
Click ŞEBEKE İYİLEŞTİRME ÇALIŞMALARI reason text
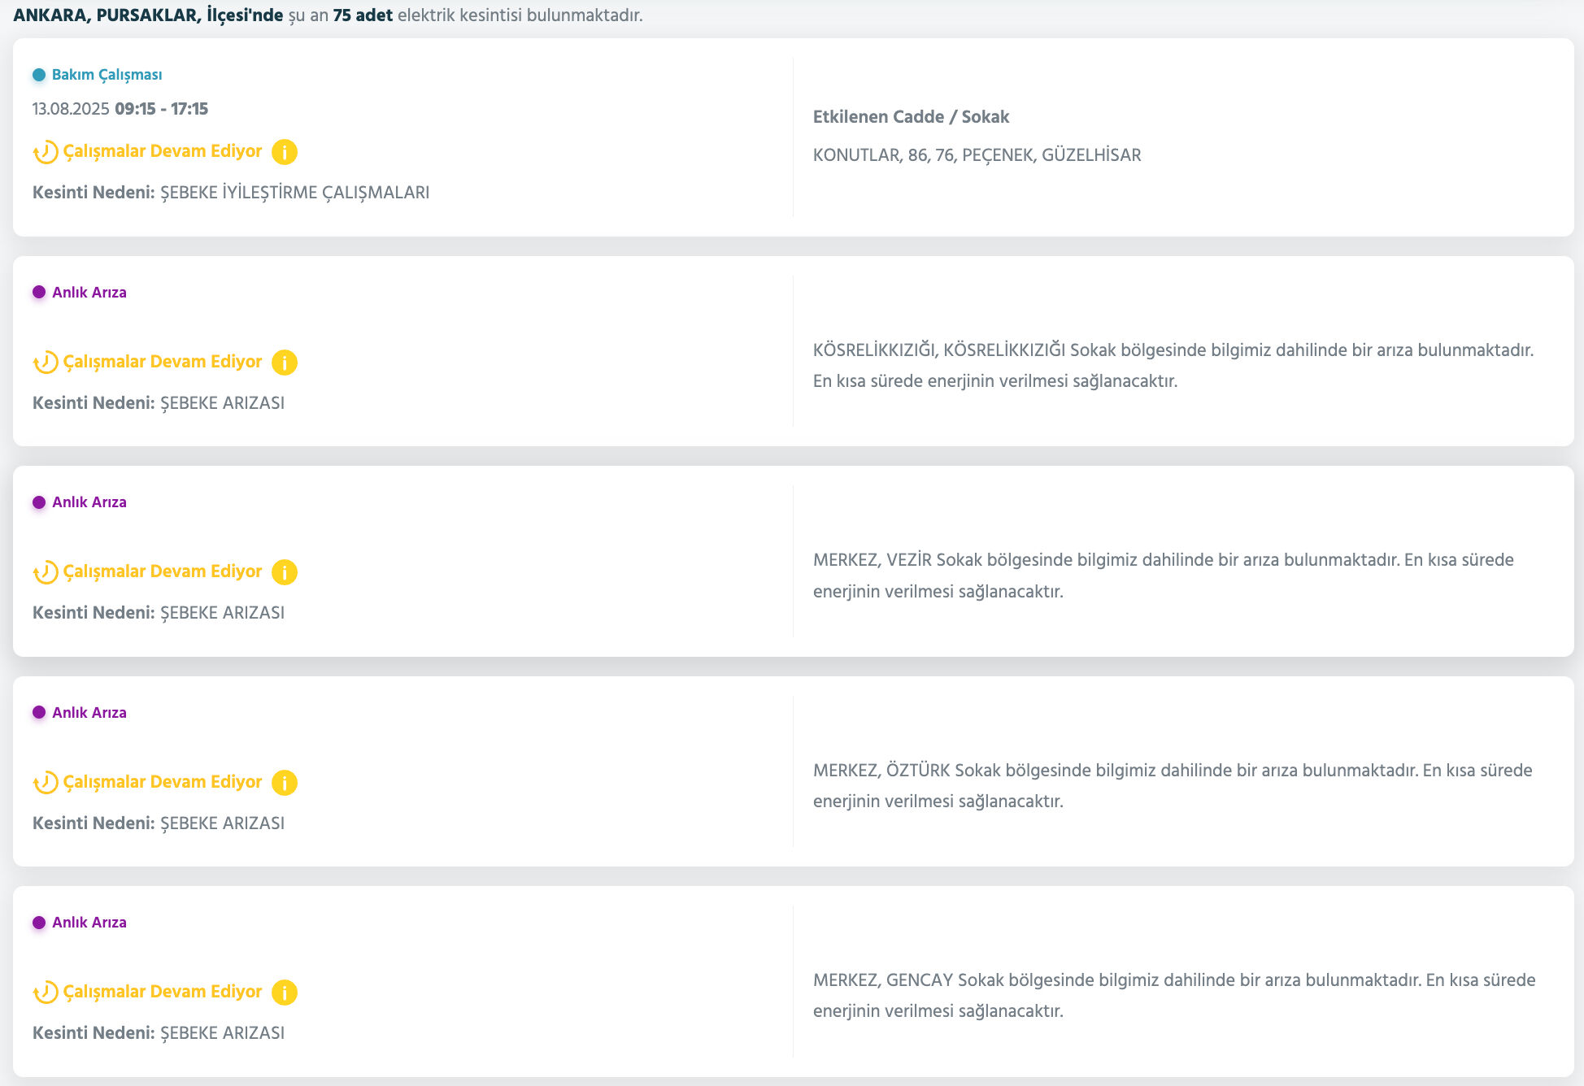(x=294, y=193)
